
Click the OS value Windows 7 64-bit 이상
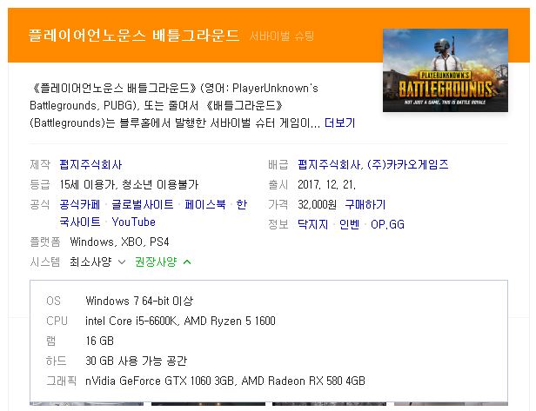tap(139, 301)
